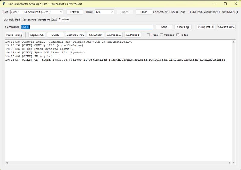241x170 pixels.
Task: Send the typed command
Action: pyautogui.click(x=164, y=27)
